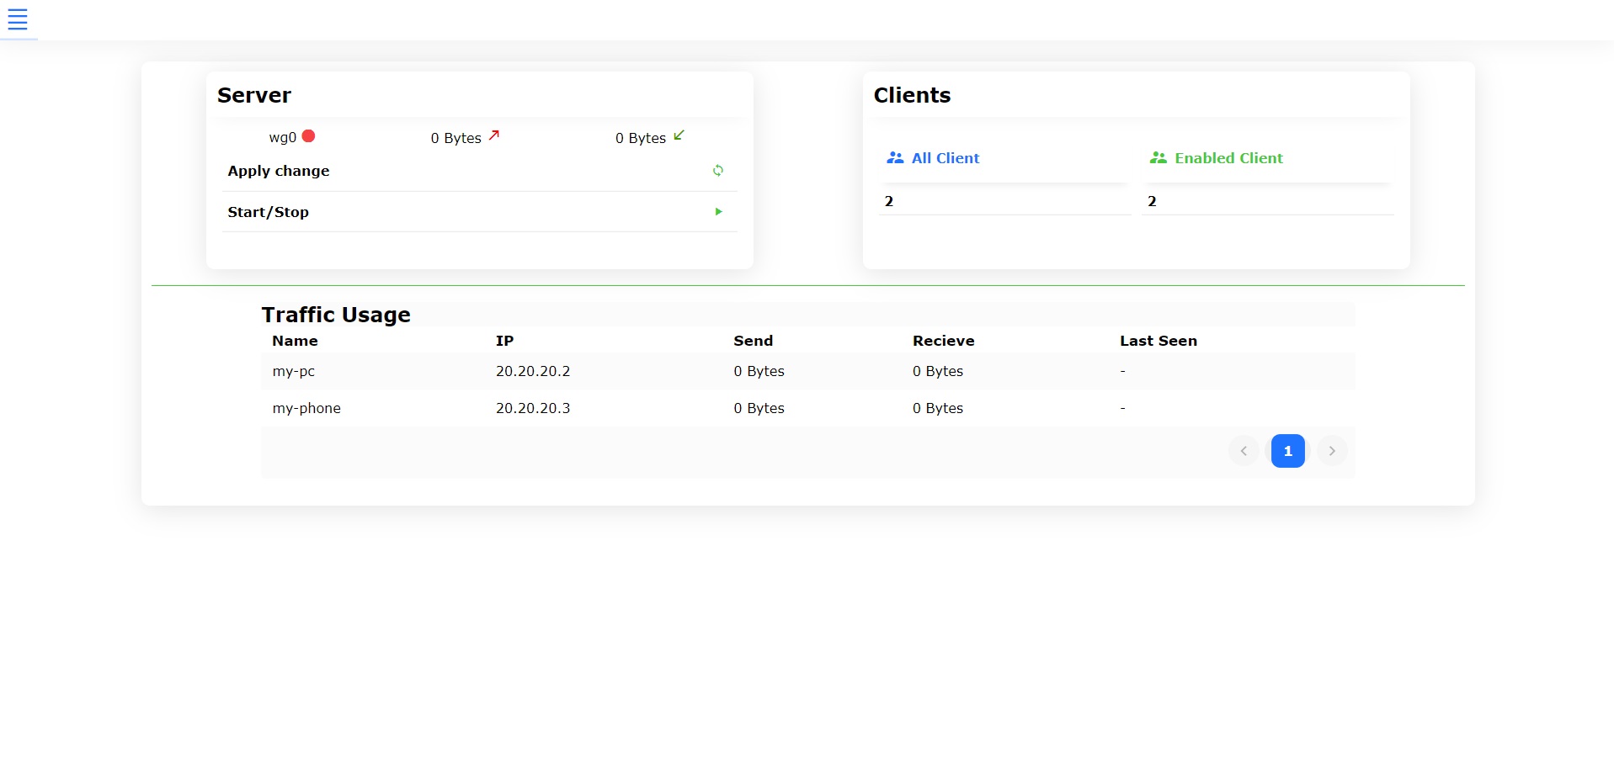This screenshot has width=1614, height=758.
Task: Click the Recieve column header
Action: coord(943,341)
